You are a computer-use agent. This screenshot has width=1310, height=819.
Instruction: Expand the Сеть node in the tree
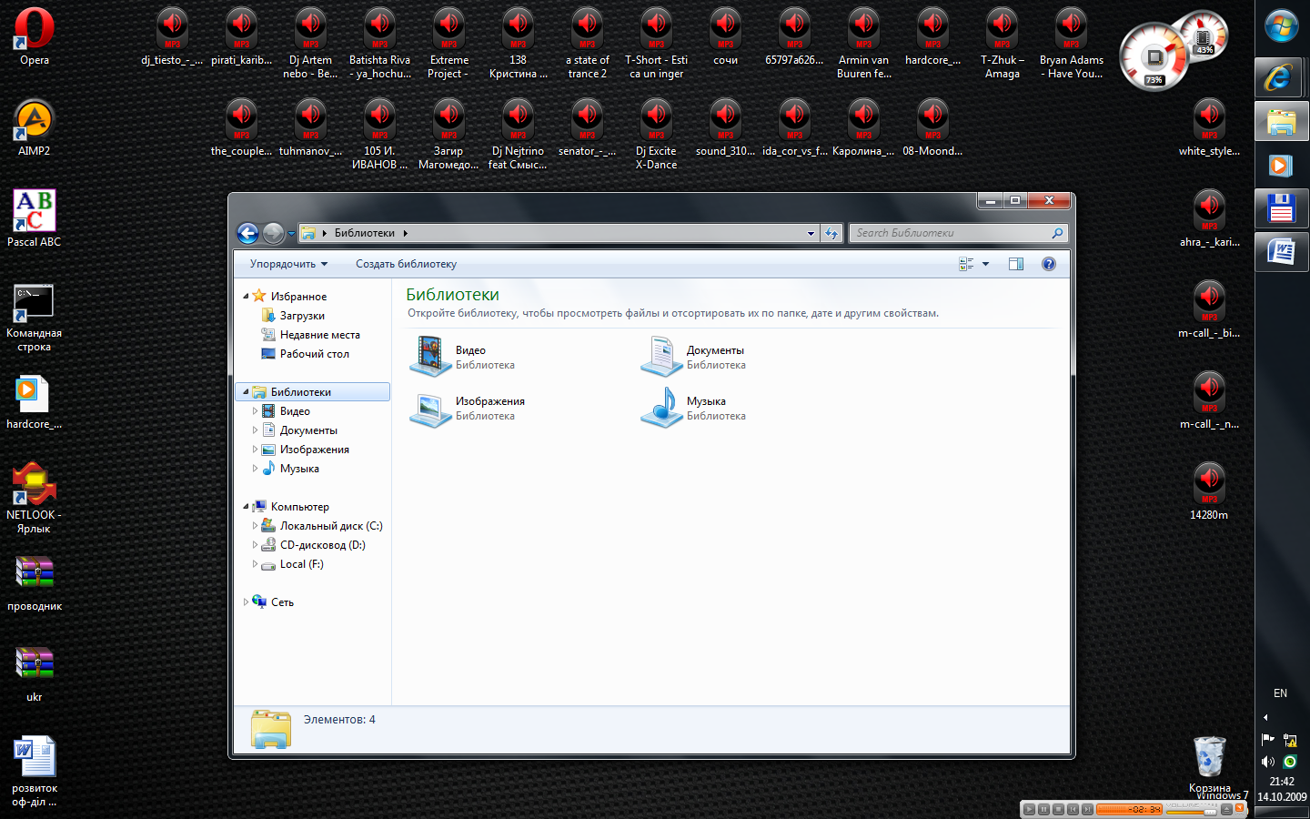(246, 602)
